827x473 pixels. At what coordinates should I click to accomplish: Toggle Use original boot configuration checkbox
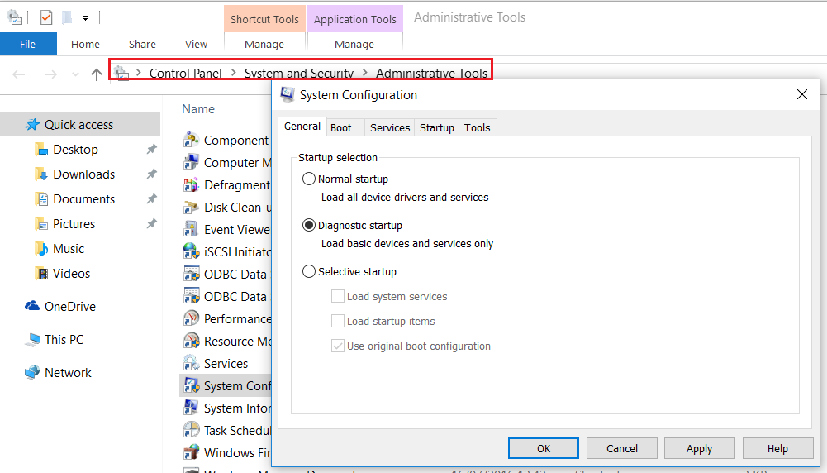click(x=338, y=346)
